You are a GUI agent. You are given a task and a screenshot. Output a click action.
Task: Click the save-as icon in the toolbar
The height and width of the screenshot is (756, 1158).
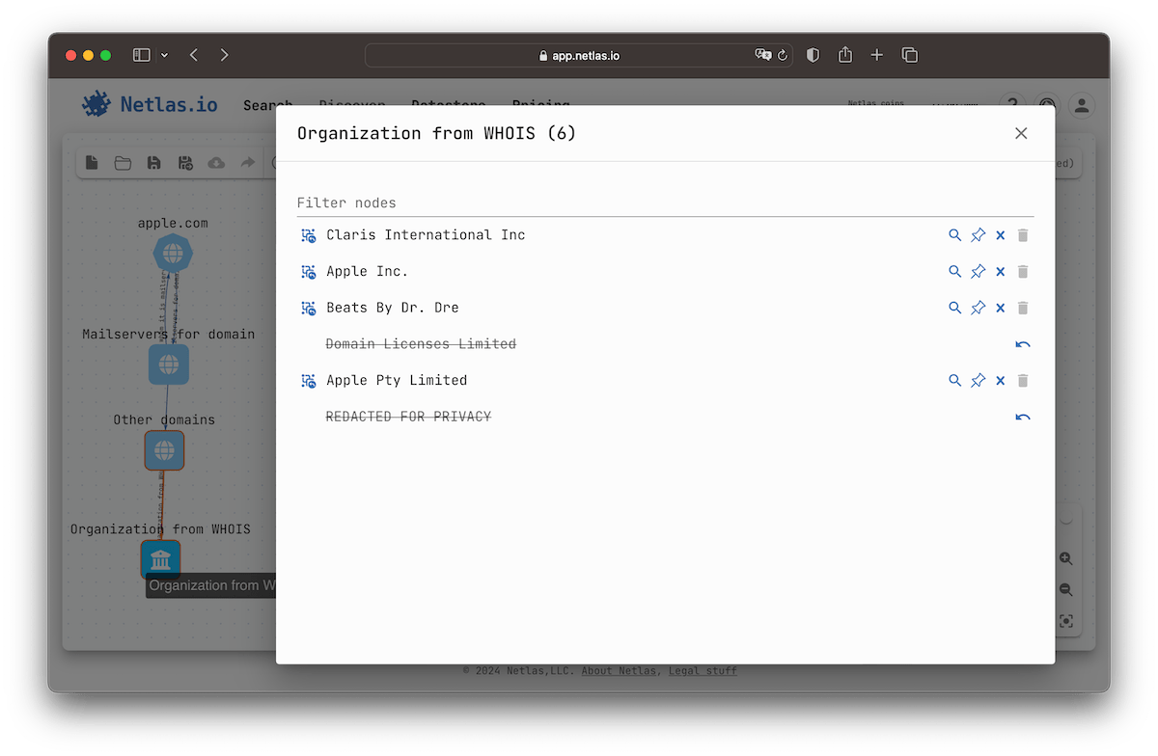point(184,162)
